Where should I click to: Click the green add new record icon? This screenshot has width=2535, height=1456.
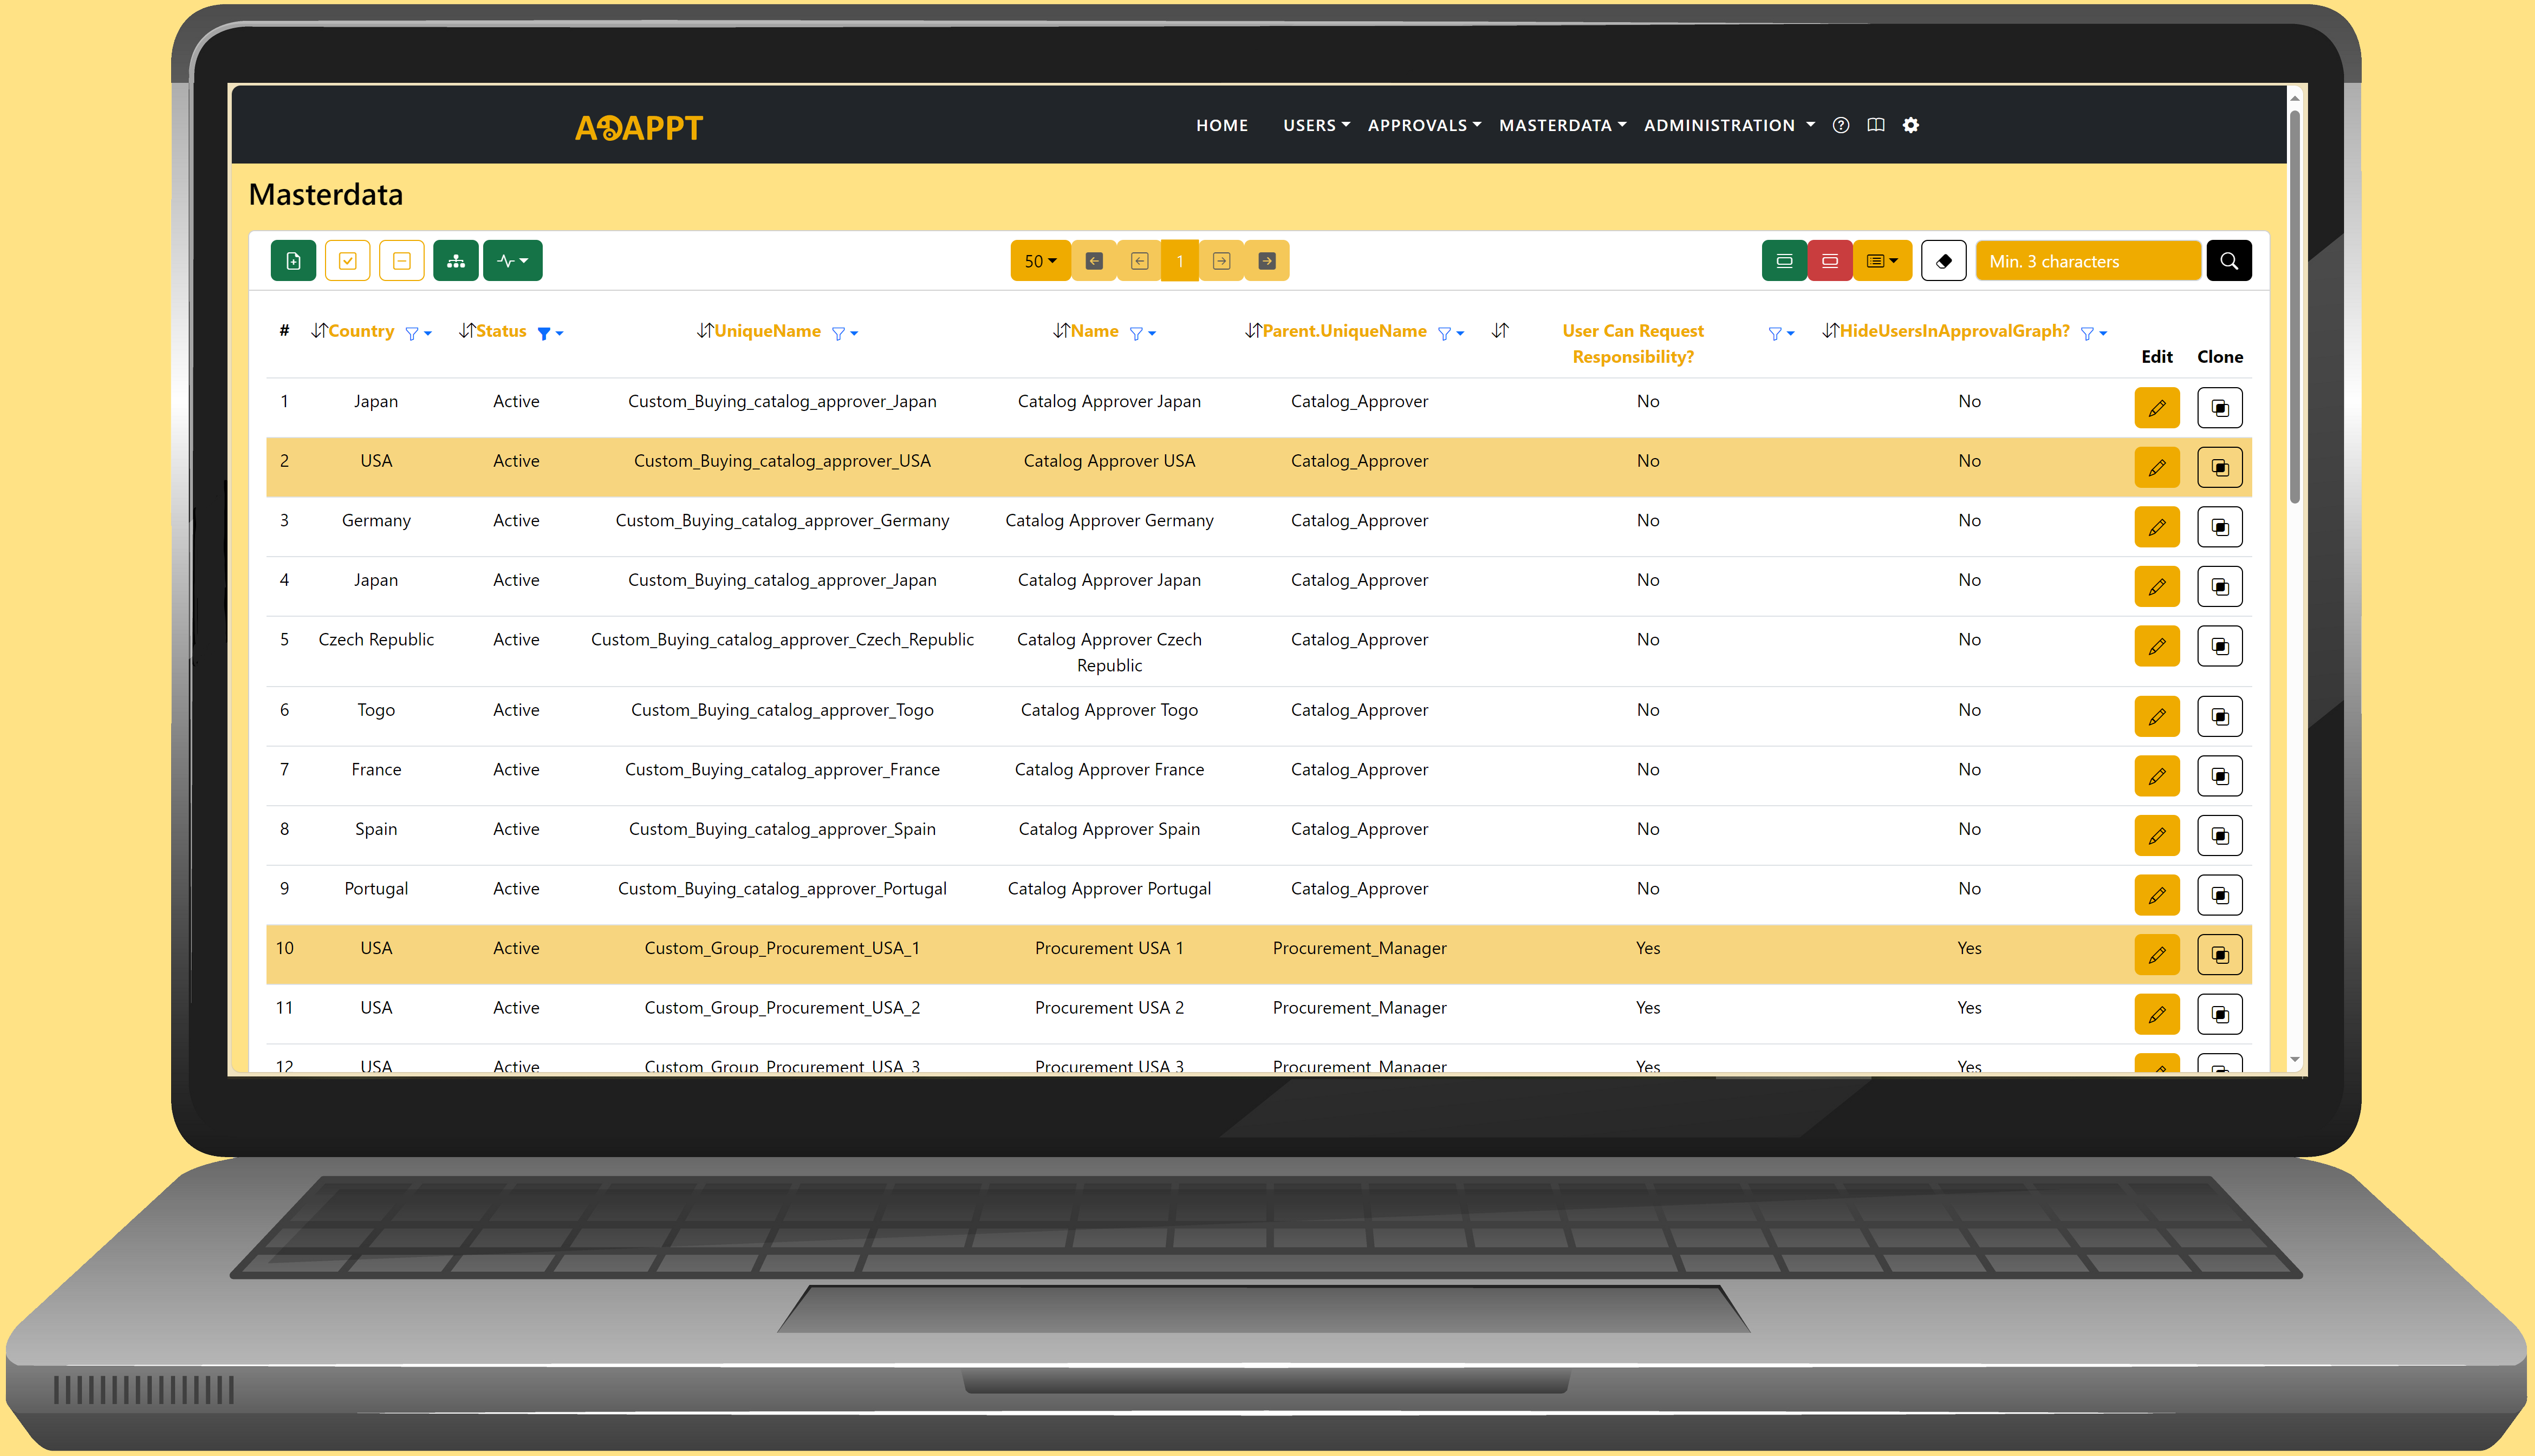[293, 261]
